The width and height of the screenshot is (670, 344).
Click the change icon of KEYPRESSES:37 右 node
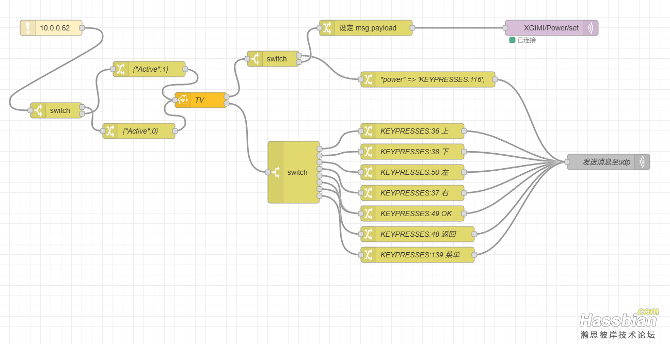point(369,193)
